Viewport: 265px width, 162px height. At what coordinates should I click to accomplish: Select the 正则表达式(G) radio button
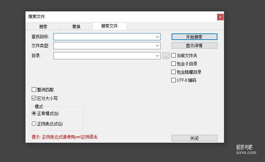pos(34,124)
